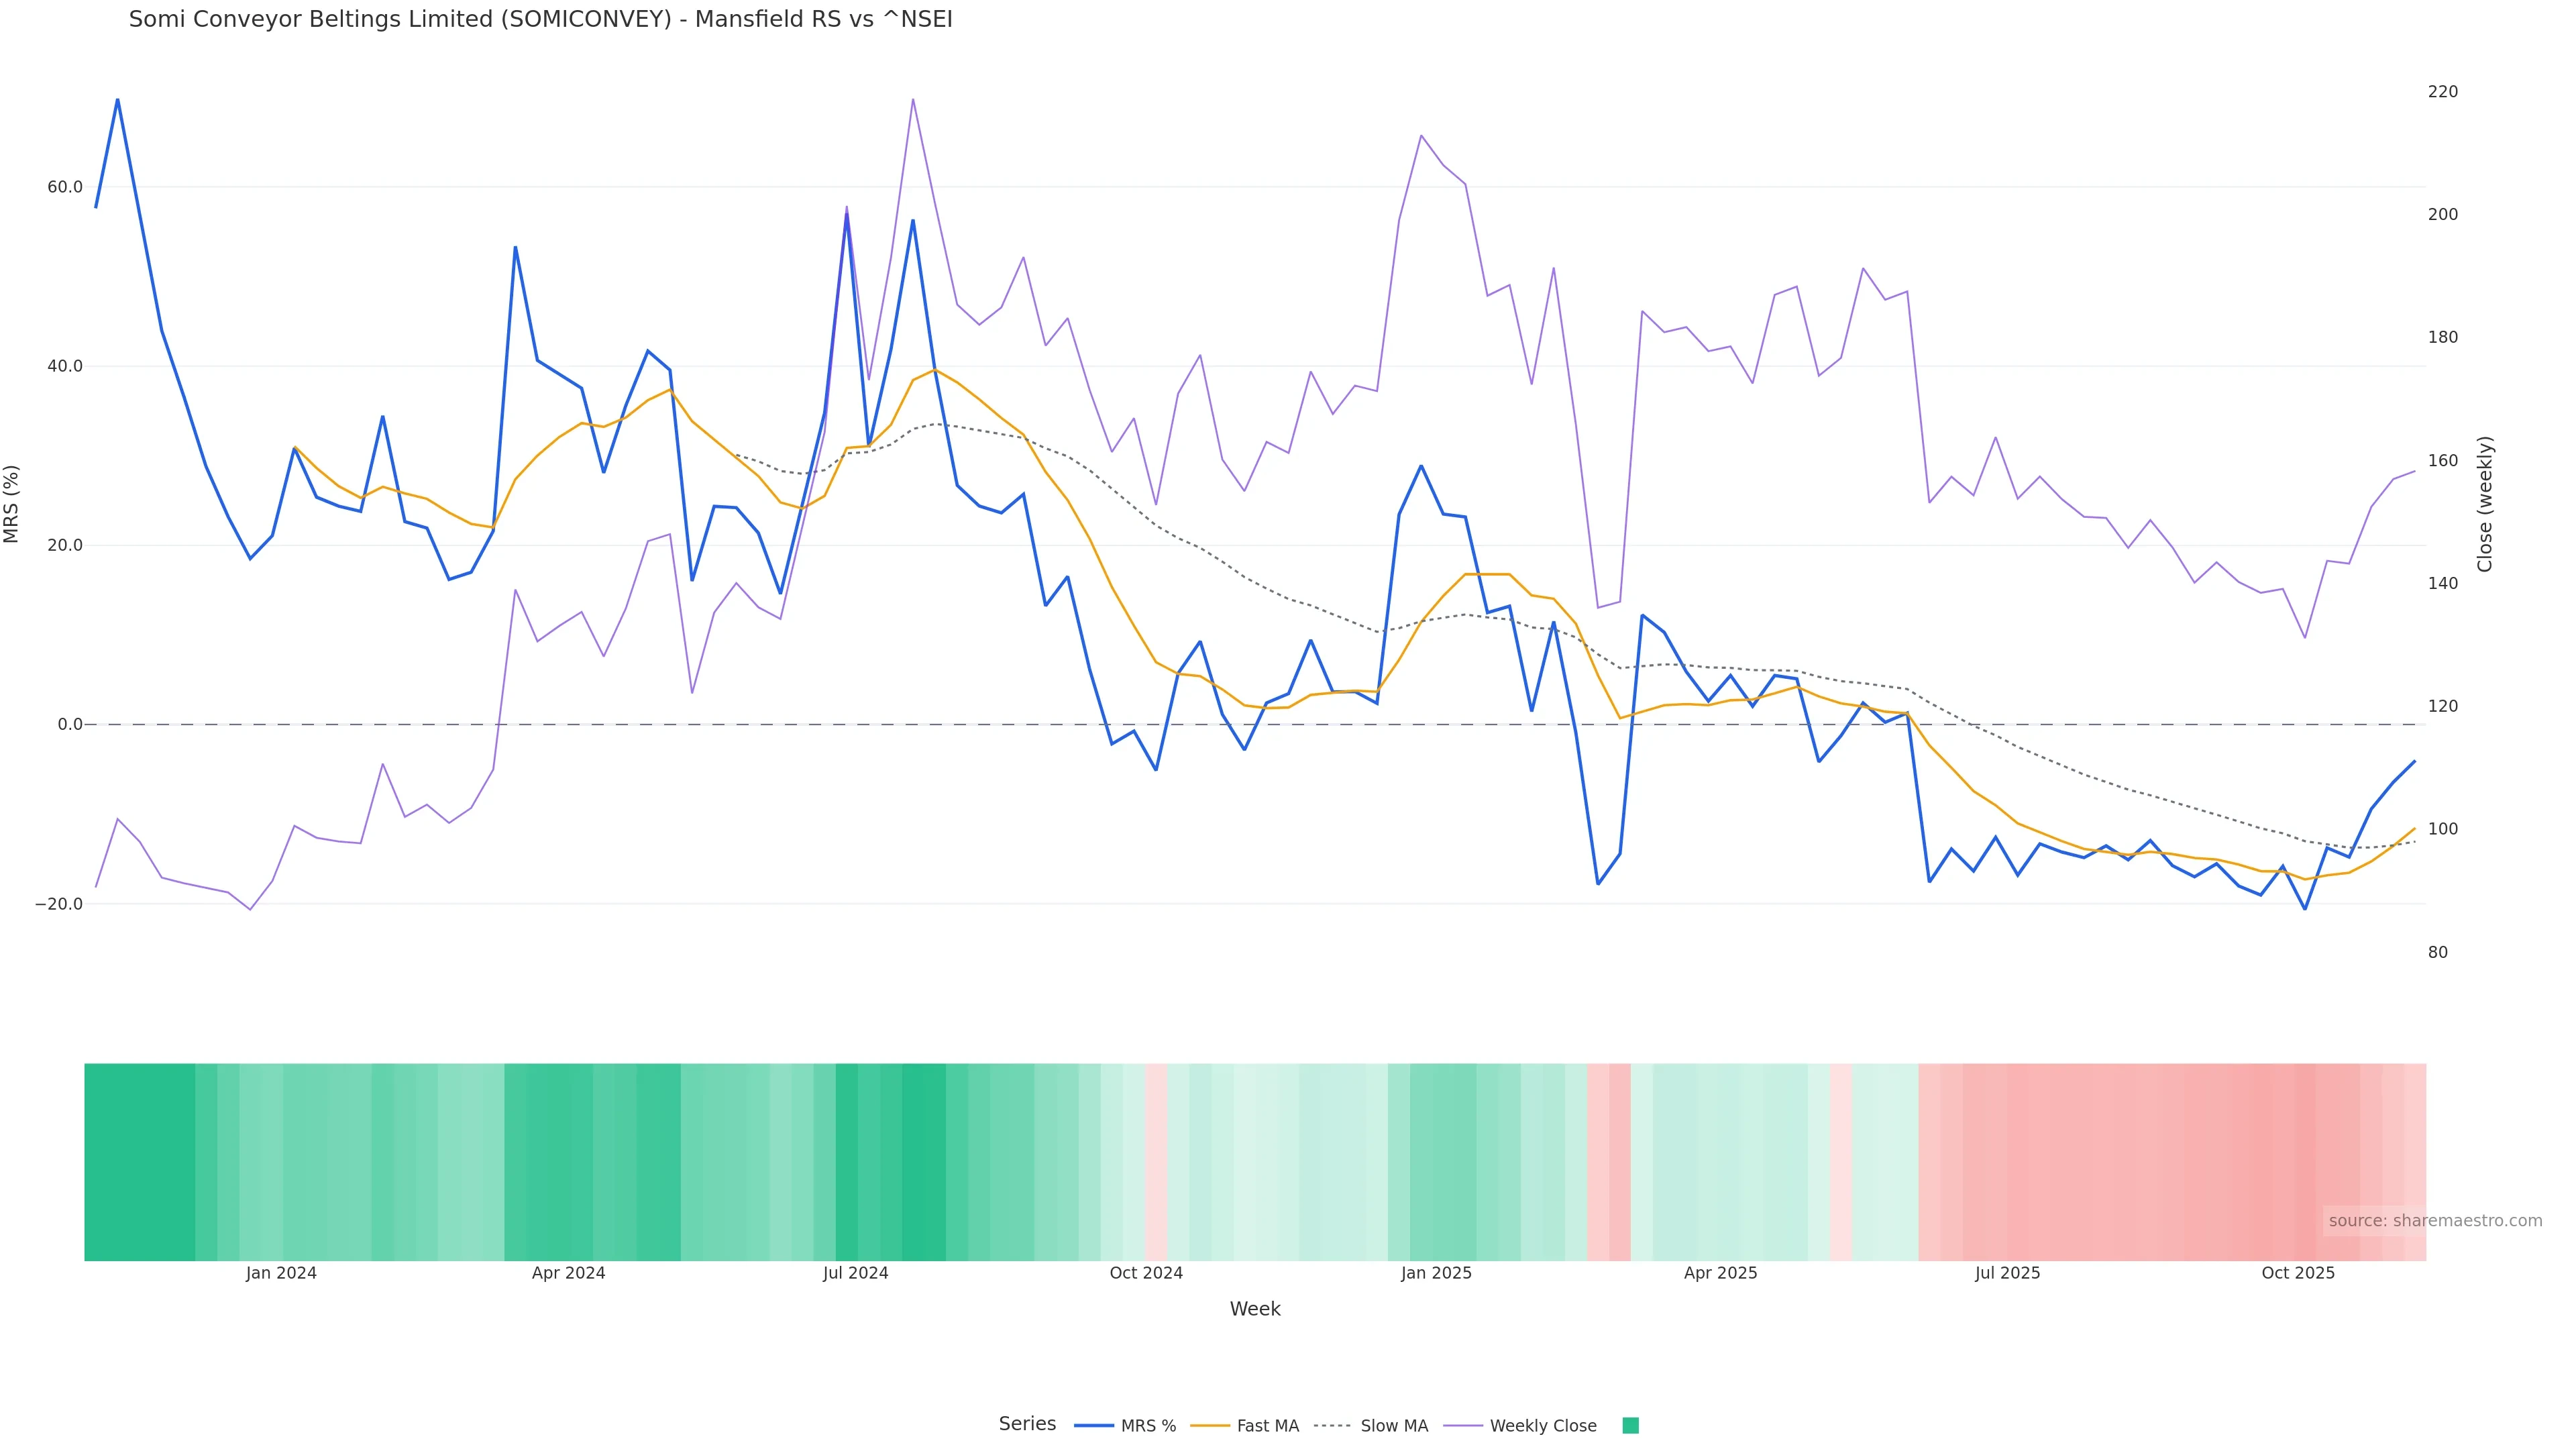The image size is (2576, 1449).
Task: Click the purple Weekly Close legend line icon
Action: pyautogui.click(x=1463, y=1426)
